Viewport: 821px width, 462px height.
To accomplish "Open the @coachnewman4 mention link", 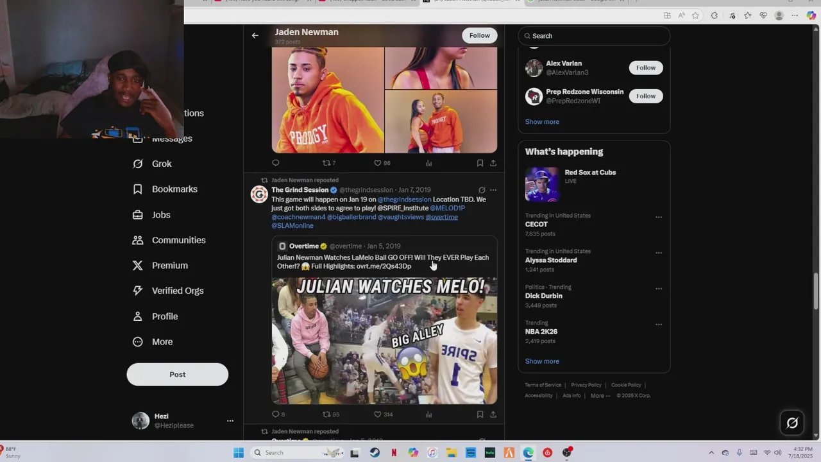I will pos(298,217).
